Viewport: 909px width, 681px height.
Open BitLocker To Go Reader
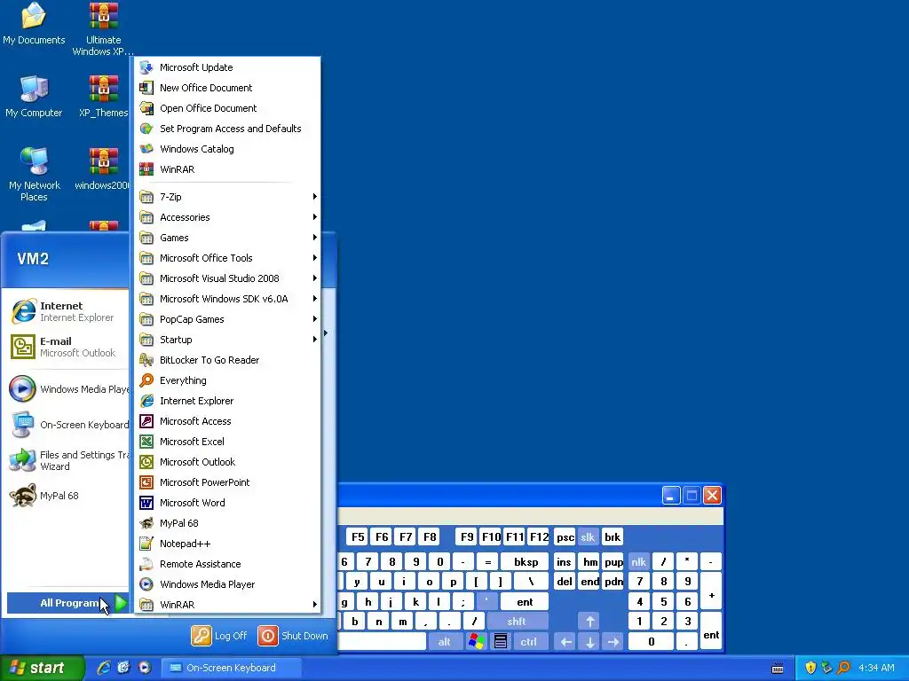[x=227, y=360]
